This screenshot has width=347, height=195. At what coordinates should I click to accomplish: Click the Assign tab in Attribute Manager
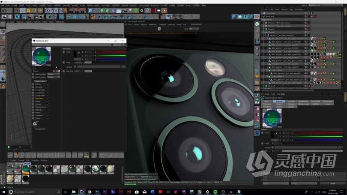coord(291,107)
